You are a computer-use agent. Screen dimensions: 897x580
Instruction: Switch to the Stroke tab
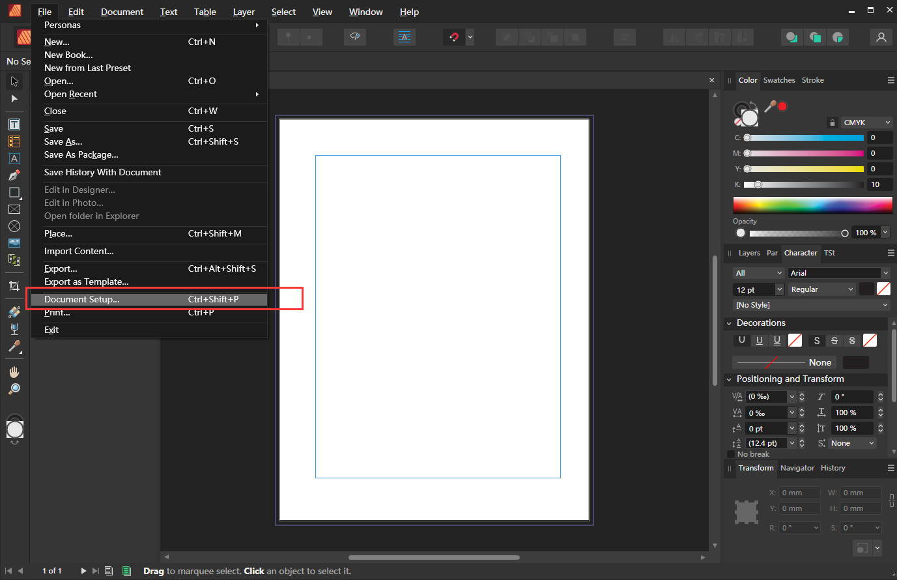pos(812,80)
